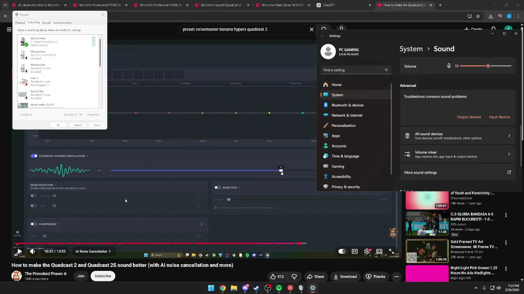Open More sound settings external link
The width and height of the screenshot is (524, 294).
458,172
